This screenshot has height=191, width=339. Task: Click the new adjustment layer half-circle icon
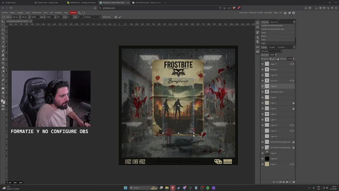284,182
